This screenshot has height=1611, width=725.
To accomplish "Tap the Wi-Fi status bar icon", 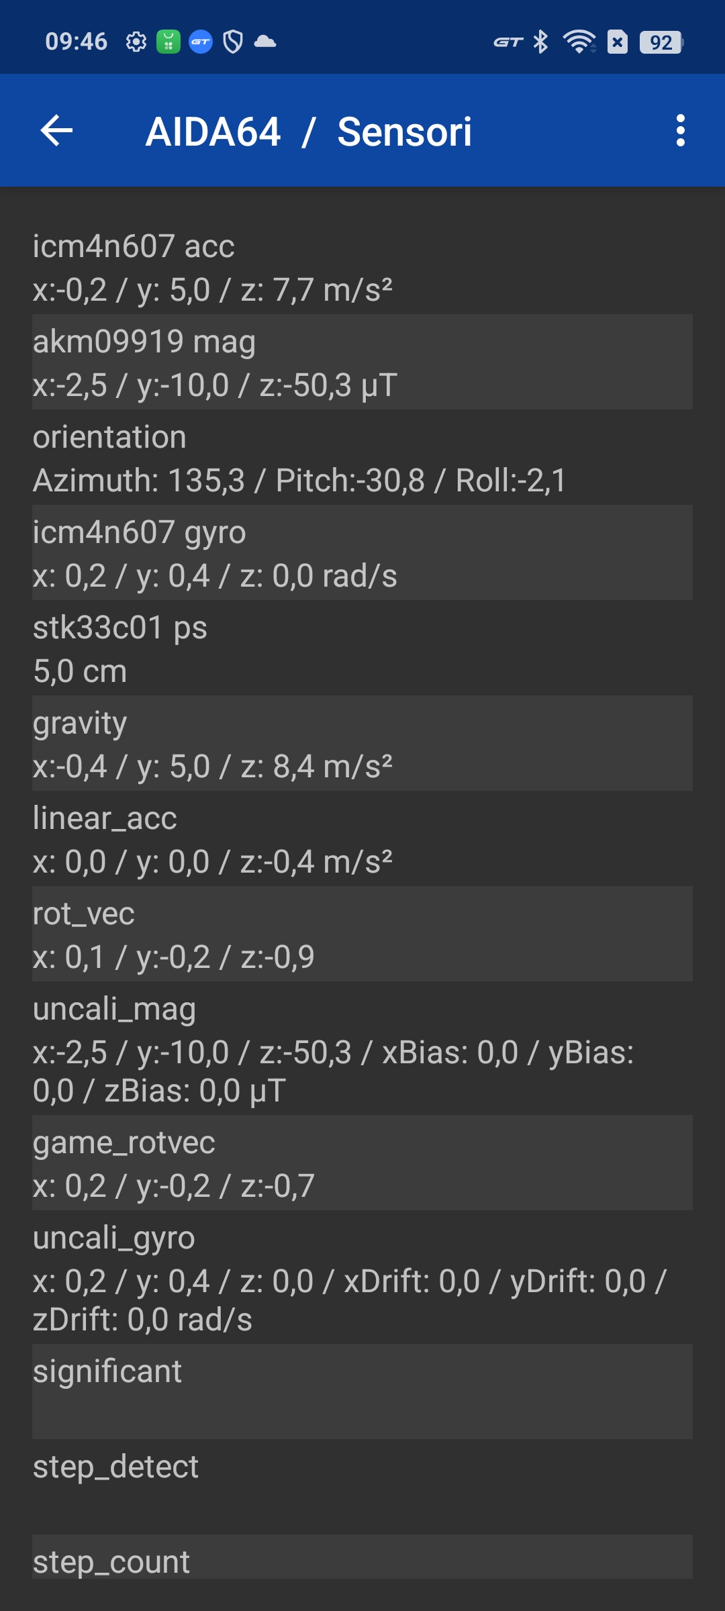I will tap(579, 42).
